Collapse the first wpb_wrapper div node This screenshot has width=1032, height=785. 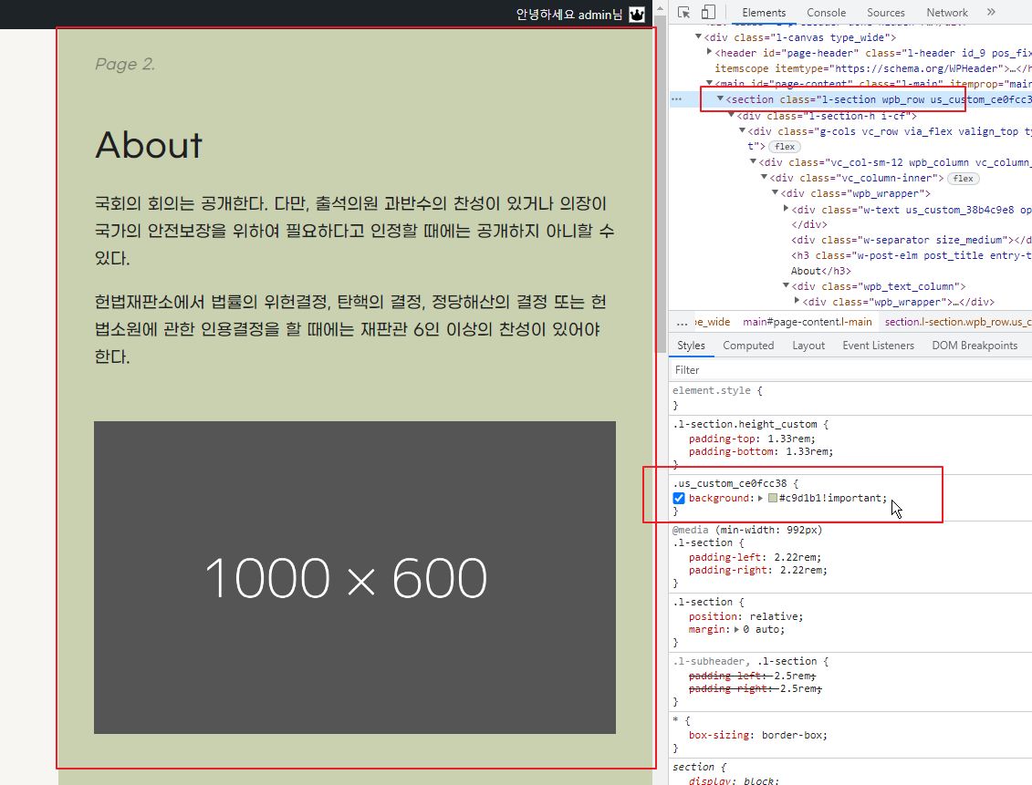(776, 192)
